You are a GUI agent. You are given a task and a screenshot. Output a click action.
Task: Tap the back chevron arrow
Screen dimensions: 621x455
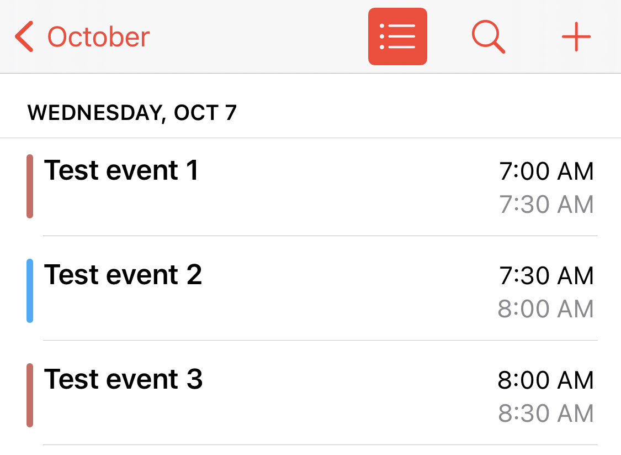point(24,37)
